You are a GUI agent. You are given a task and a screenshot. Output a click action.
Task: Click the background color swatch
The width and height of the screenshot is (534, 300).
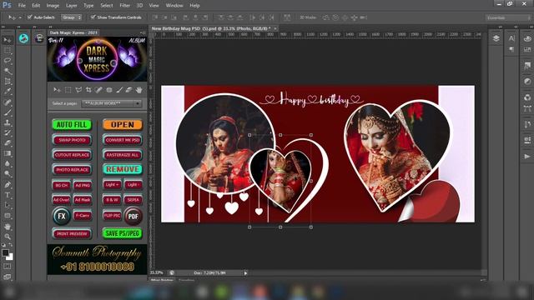[11, 257]
